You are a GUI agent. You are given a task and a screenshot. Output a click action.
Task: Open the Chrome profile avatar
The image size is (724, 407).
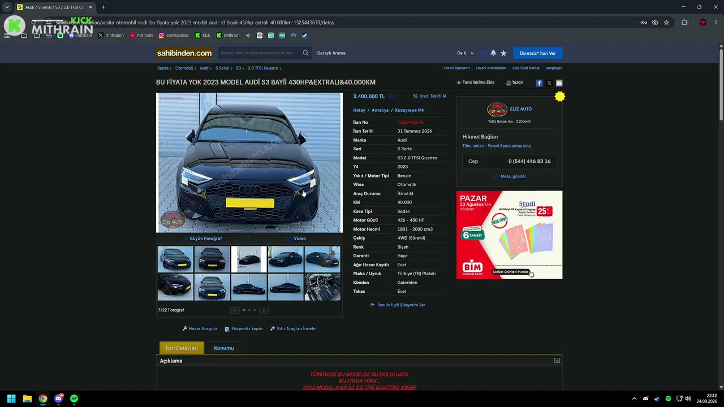point(703,23)
